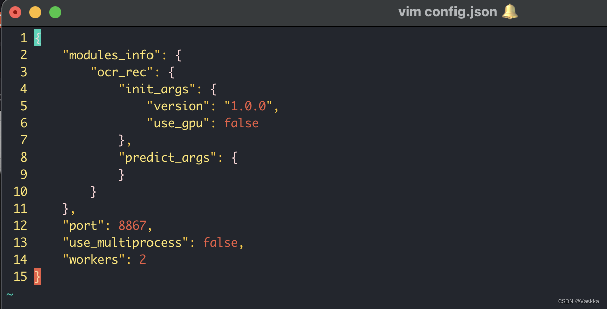607x309 pixels.
Task: Click the false value after "use_multiprocess"
Action: [x=220, y=242]
